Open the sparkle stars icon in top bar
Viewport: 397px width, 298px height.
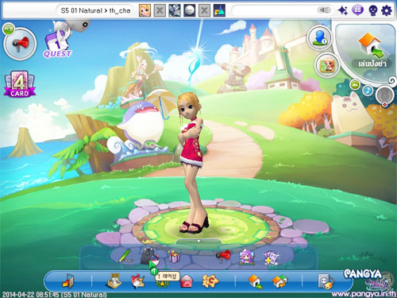coord(343,10)
